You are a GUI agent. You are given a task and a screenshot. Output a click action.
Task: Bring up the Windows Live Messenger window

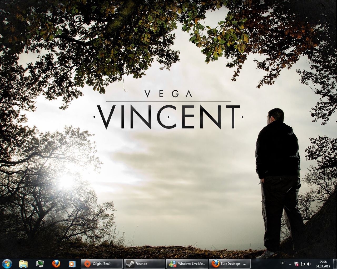[187, 263]
